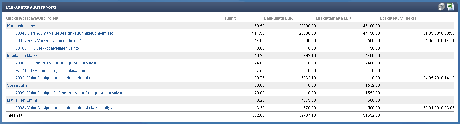The height and width of the screenshot is (124, 460).
Task: Select Matilainen Emmi
Action: (21, 100)
